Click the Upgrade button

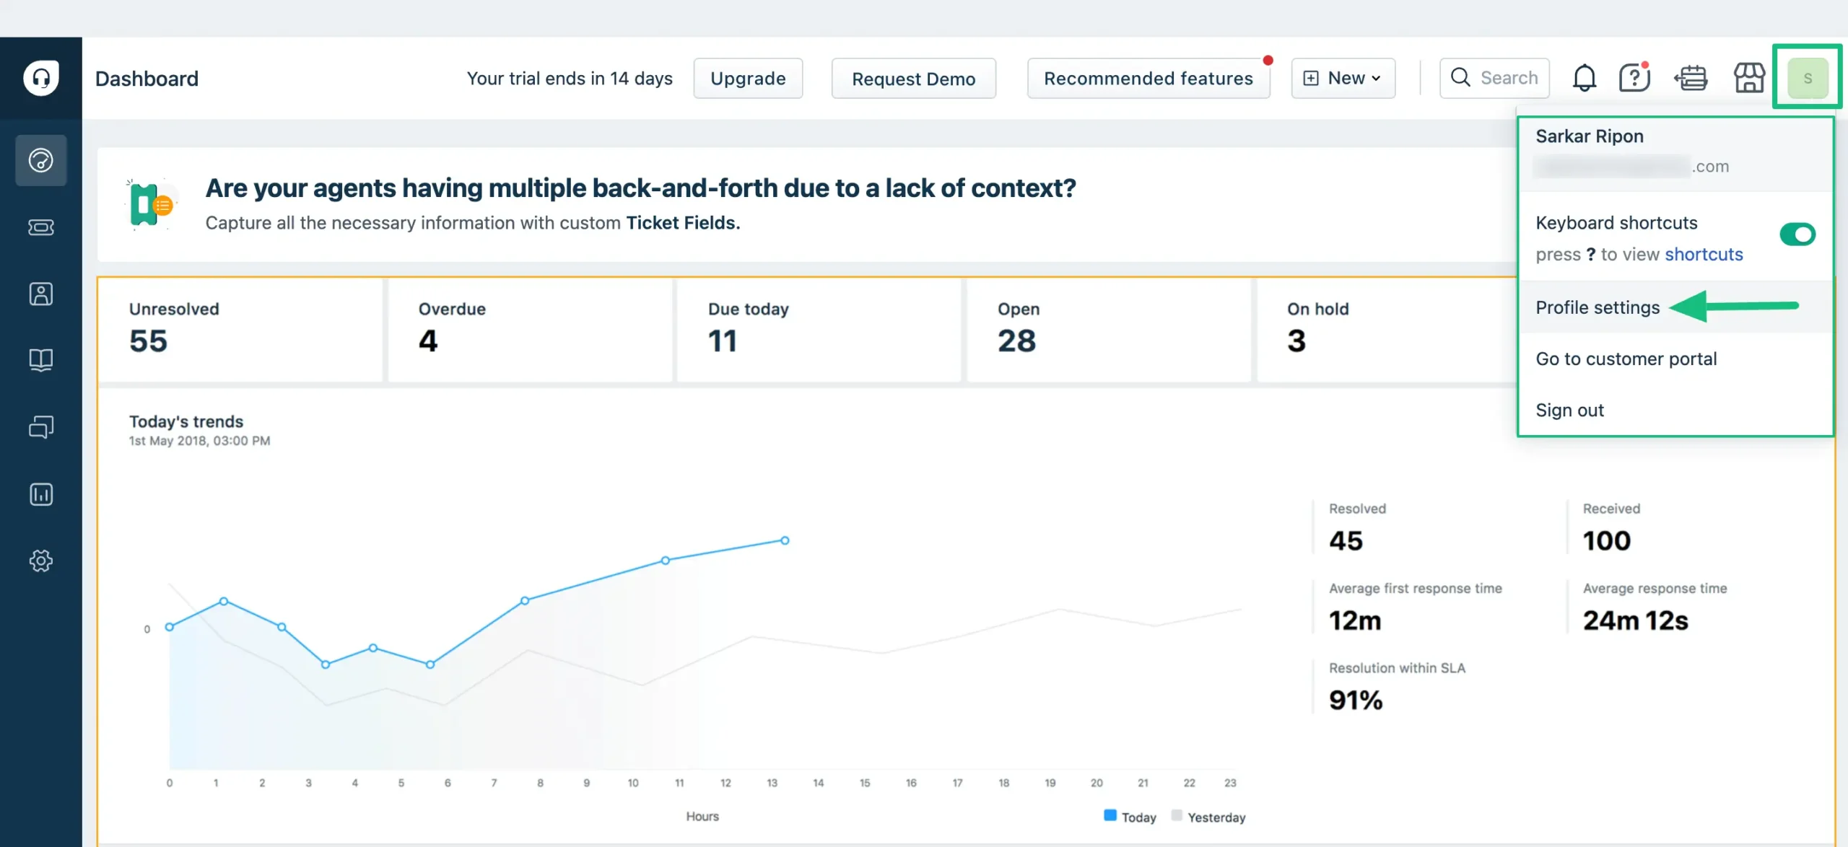coord(748,78)
